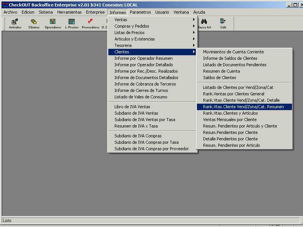The width and height of the screenshot is (303, 227).
Task: Select Informe de Cobranza de Terceros
Action: pyautogui.click(x=152, y=84)
